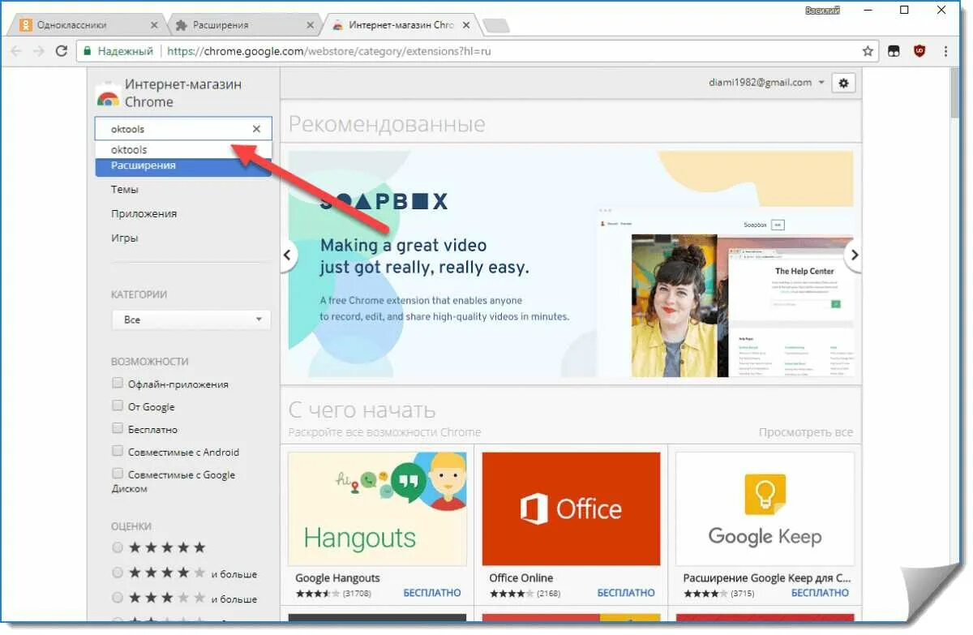Click the Office Online title text
The image size is (973, 635).
pyautogui.click(x=521, y=578)
